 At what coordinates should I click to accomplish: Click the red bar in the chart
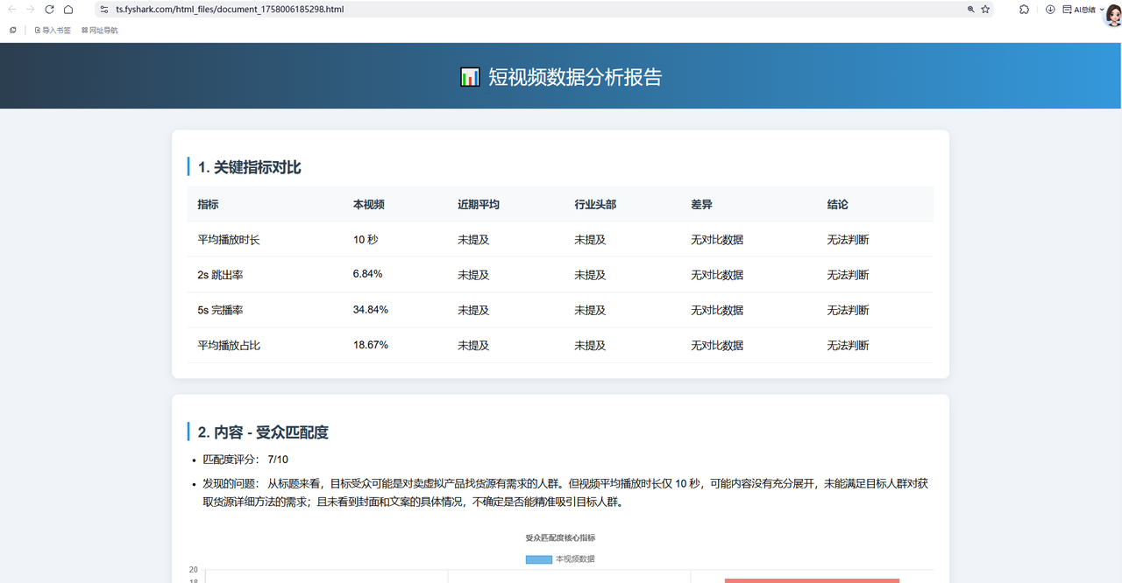pyautogui.click(x=812, y=580)
